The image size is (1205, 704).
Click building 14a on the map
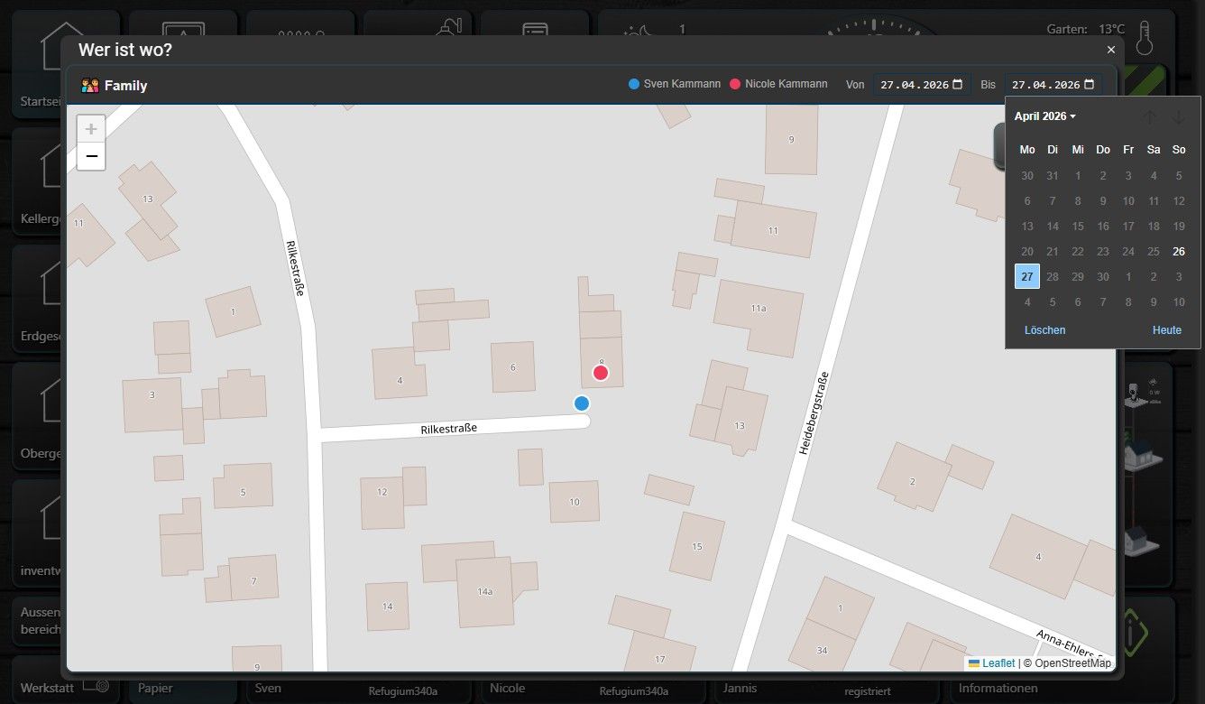(x=485, y=591)
